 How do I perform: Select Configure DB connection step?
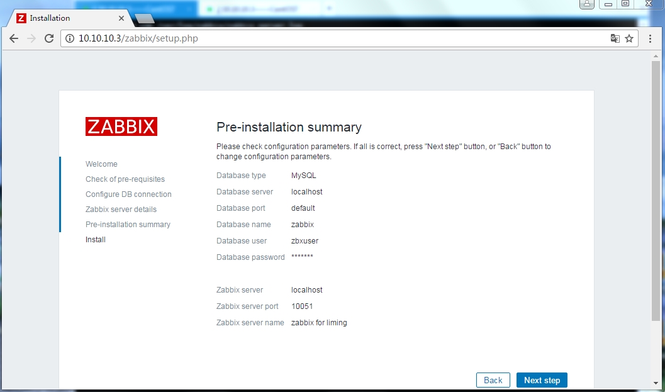point(128,194)
